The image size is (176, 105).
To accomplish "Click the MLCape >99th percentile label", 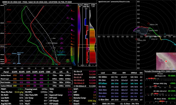I will click(173, 83).
